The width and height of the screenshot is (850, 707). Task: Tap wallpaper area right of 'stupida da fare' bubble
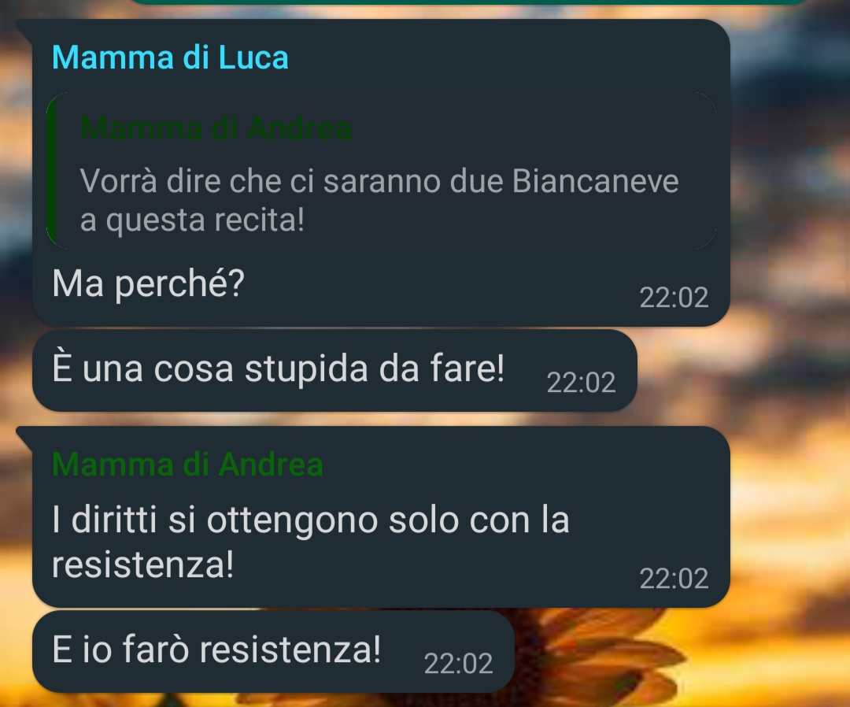tap(743, 370)
